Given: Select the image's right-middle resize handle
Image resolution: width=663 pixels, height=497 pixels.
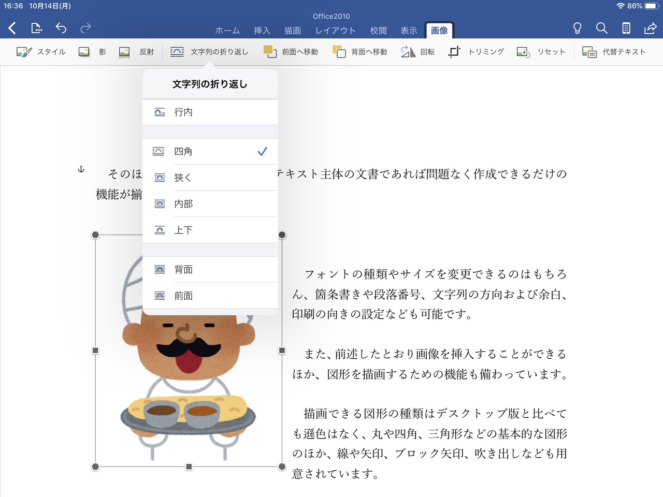Looking at the screenshot, I should click(282, 350).
